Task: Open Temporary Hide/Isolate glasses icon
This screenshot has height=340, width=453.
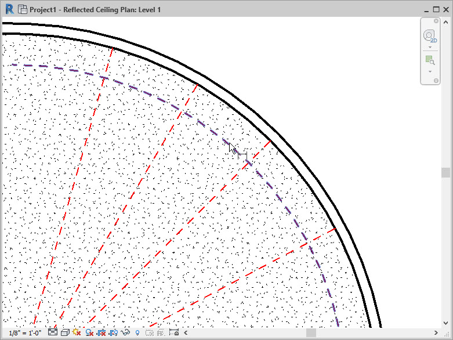Action: pyautogui.click(x=125, y=333)
